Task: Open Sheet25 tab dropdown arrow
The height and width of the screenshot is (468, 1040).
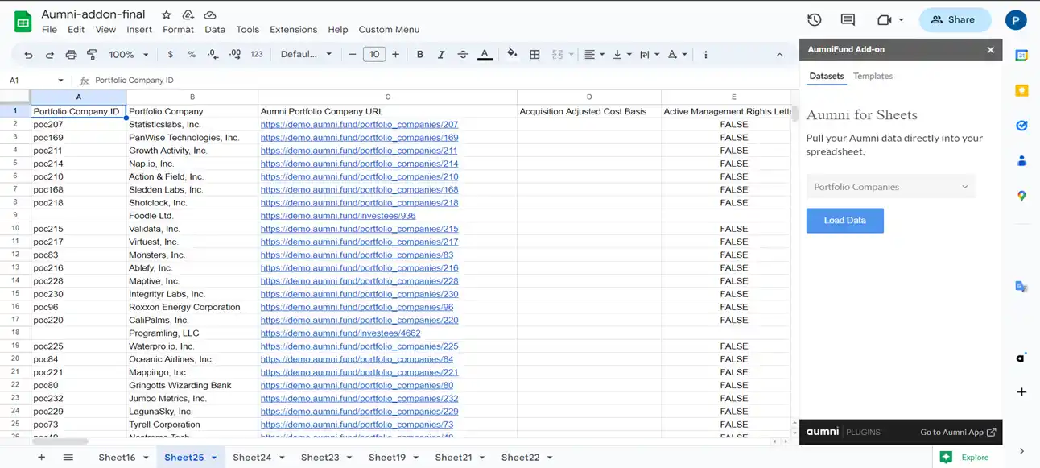Action: 214,458
